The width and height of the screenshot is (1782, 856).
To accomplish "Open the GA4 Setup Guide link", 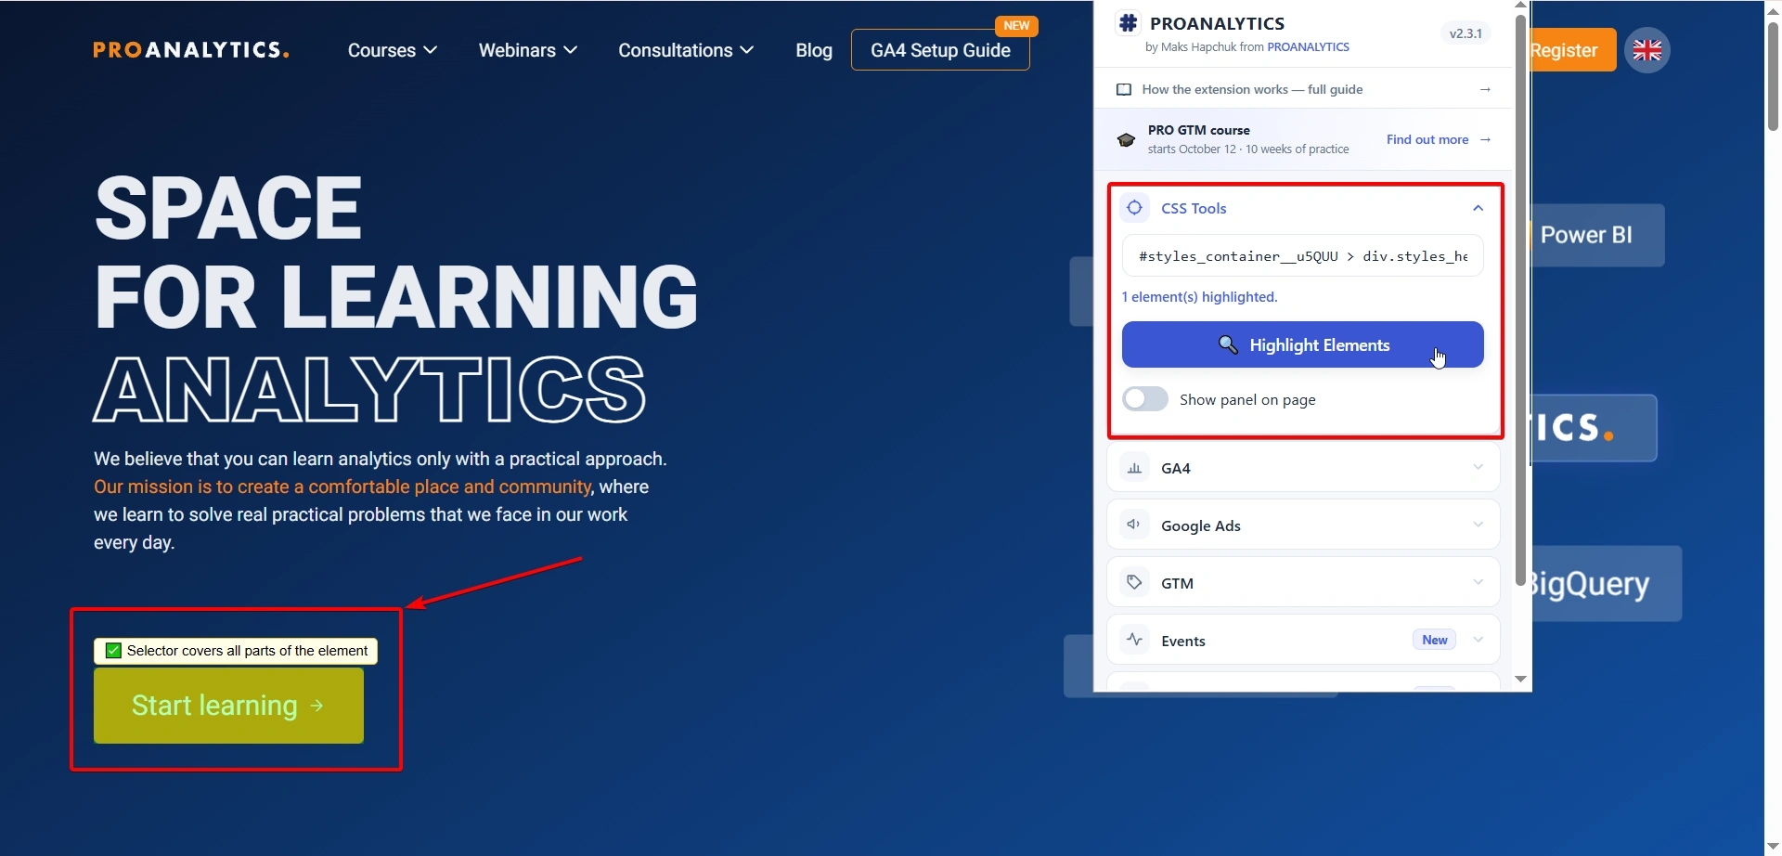I will click(x=940, y=50).
